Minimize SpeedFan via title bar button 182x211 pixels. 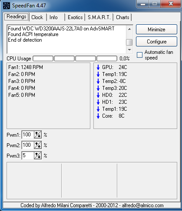pyautogui.click(x=143, y=4)
